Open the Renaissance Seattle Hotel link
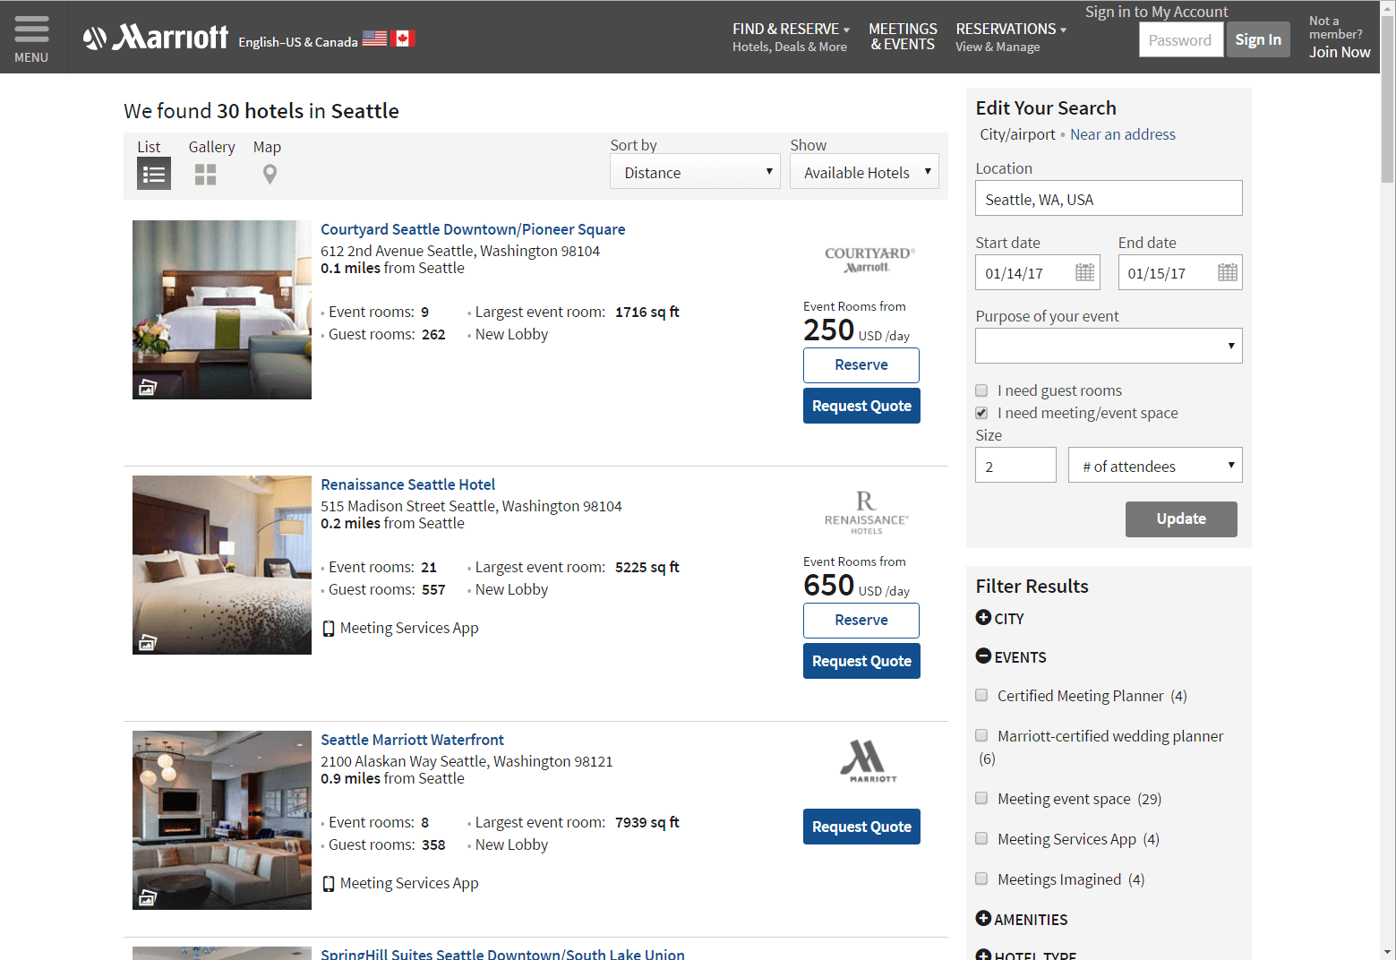The width and height of the screenshot is (1396, 960). click(x=407, y=484)
